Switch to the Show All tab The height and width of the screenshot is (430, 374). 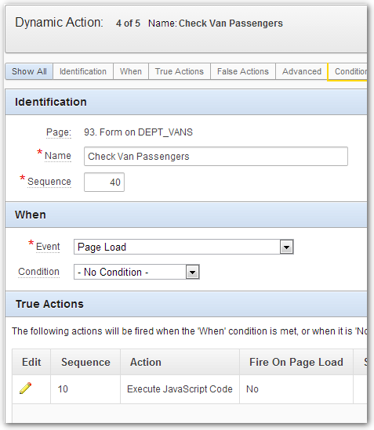coord(29,71)
